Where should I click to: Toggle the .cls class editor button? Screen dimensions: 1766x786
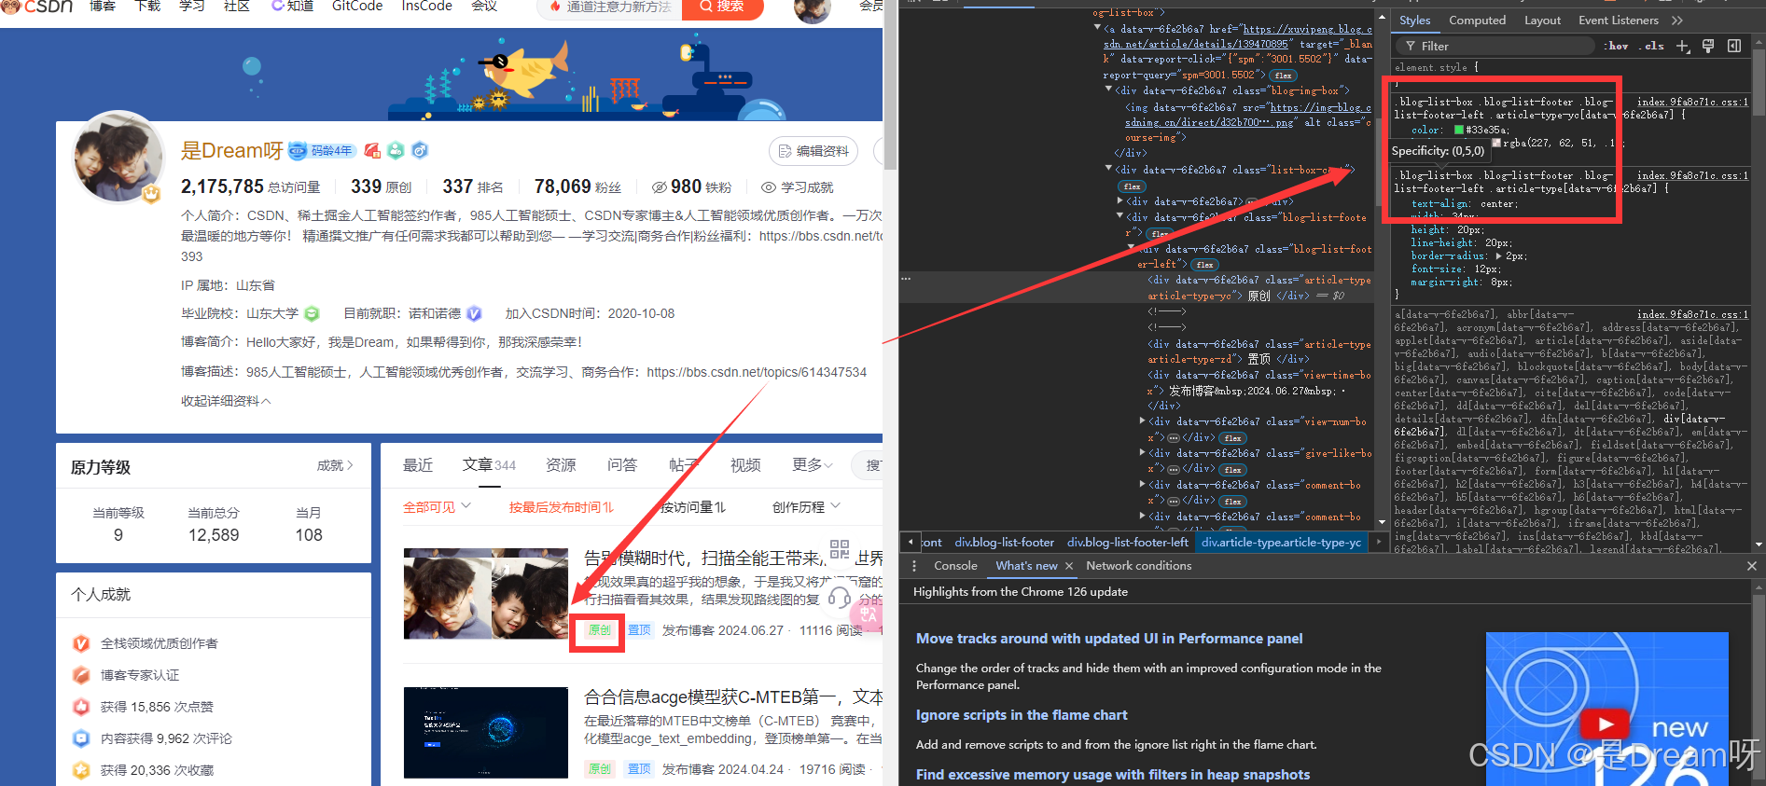1651,46
